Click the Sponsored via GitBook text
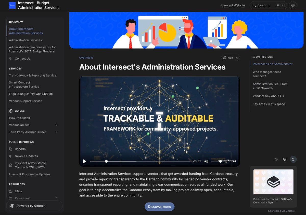The width and height of the screenshot is (306, 215). pos(282,211)
